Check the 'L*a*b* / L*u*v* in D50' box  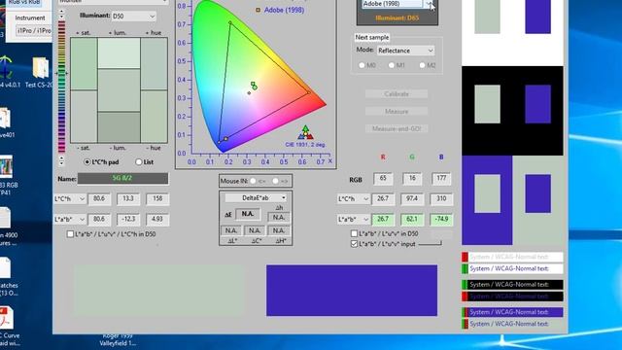(354, 233)
